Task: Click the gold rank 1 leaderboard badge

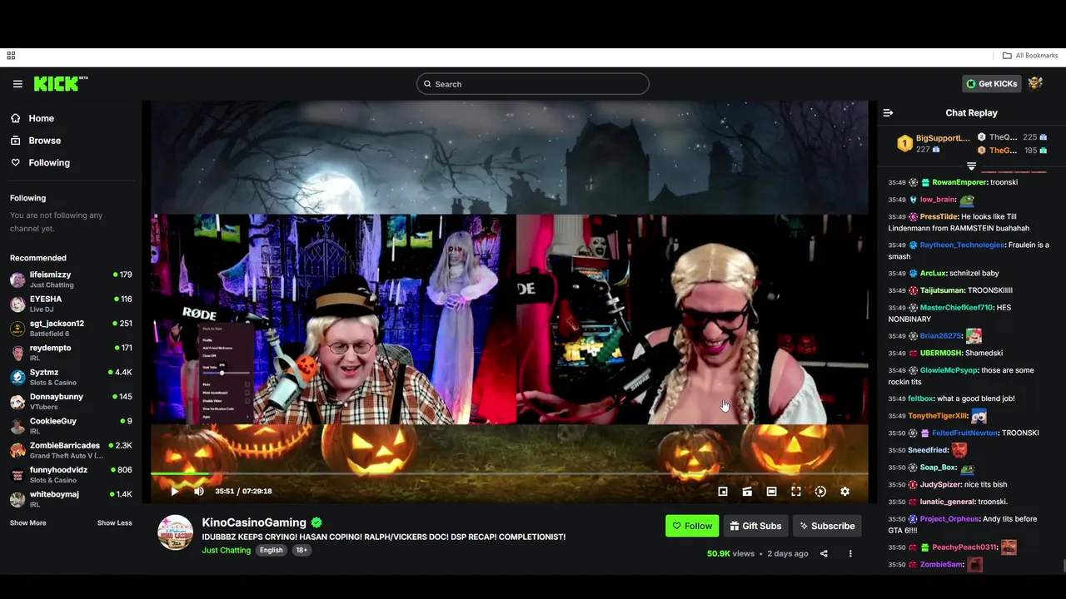Action: [x=904, y=143]
